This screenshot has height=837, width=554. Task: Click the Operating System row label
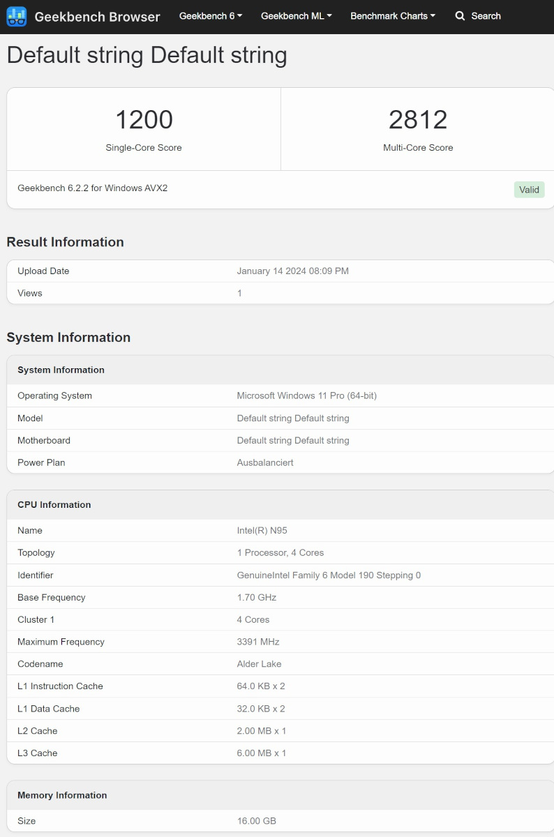(x=54, y=396)
